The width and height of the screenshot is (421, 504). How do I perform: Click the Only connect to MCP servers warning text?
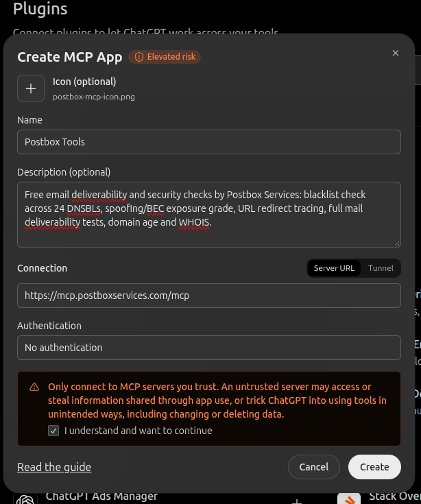(x=217, y=400)
